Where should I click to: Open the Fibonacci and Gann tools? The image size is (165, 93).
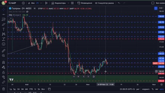[4, 19]
